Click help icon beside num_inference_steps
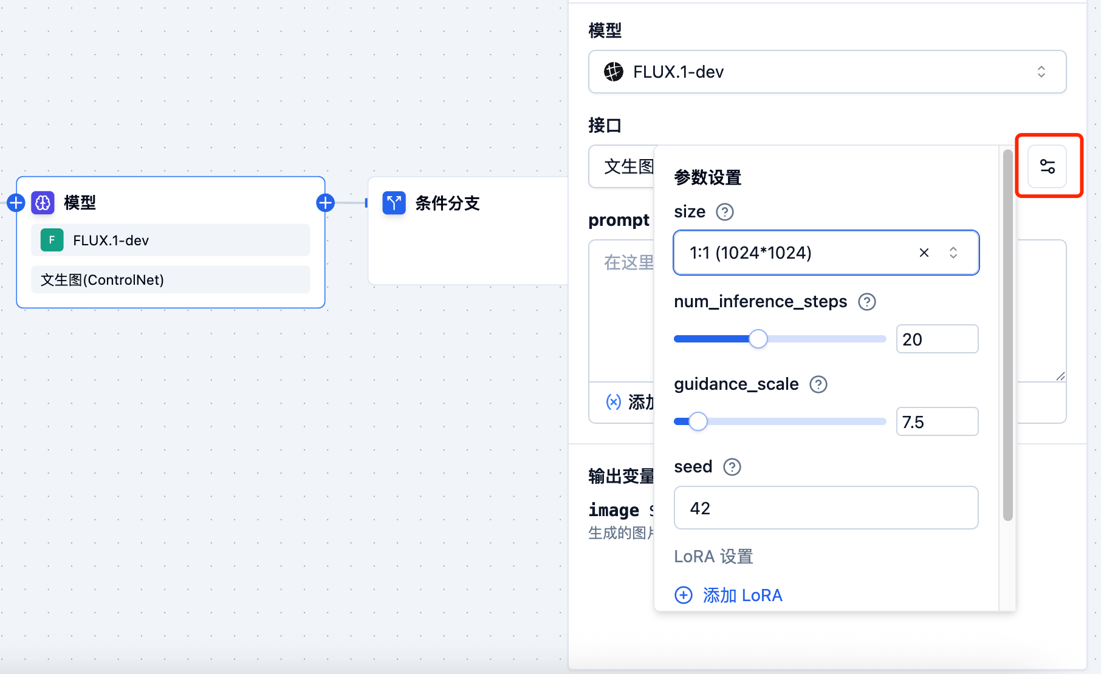The height and width of the screenshot is (674, 1101). [866, 302]
